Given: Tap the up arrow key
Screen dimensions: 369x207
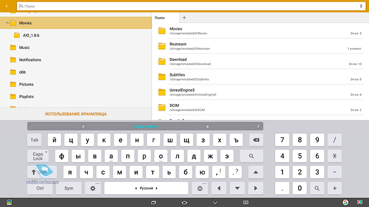Looking at the screenshot, I should 255,172.
